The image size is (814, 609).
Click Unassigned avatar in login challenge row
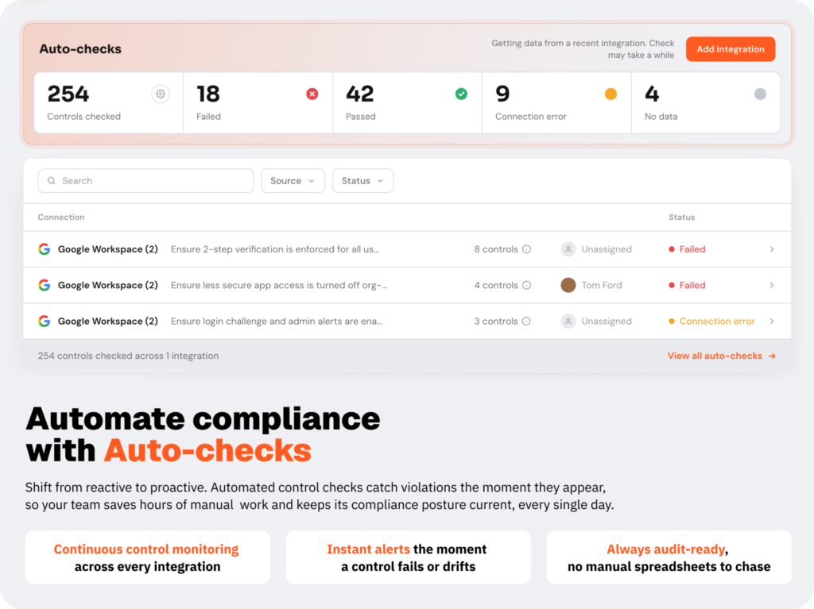point(568,321)
